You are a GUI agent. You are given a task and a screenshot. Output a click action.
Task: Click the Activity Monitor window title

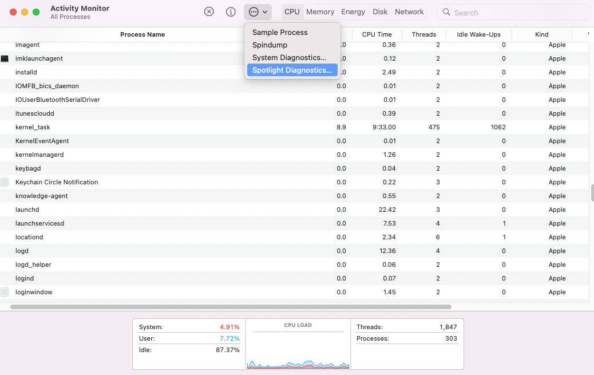80,9
